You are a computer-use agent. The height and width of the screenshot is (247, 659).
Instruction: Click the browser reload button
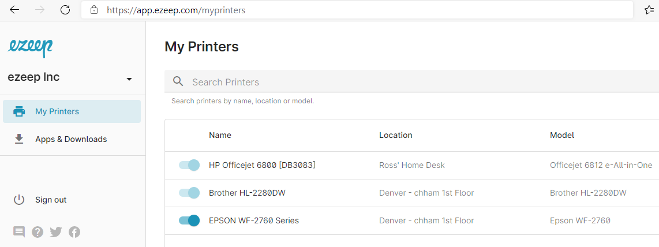(x=65, y=10)
